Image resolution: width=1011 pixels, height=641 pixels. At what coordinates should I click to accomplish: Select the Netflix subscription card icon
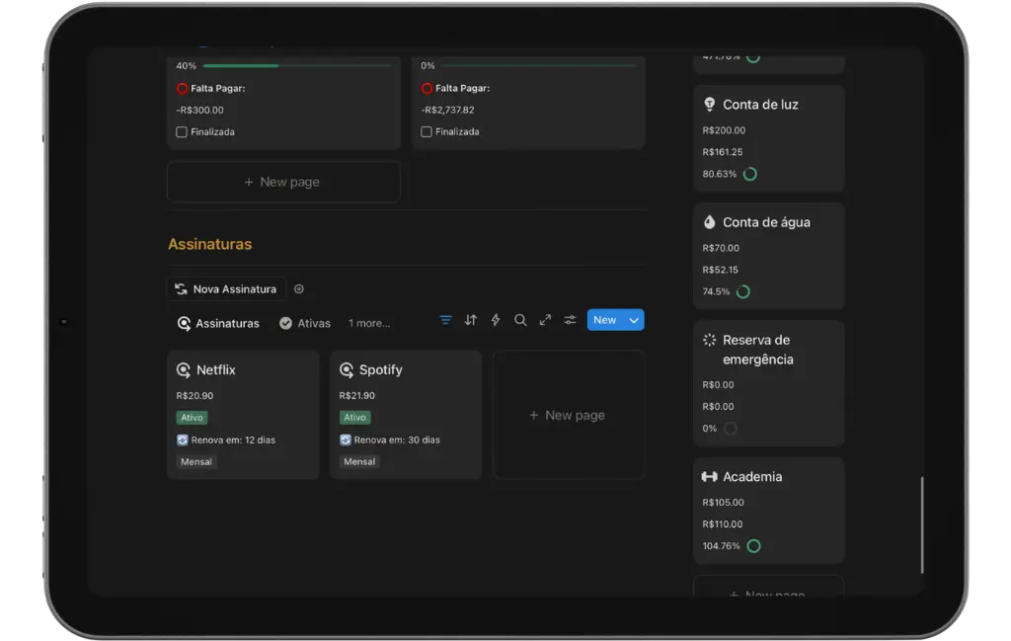tap(184, 369)
